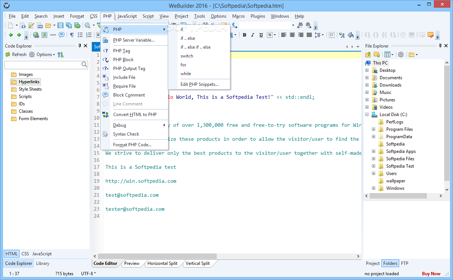
Task: Click the Insert Image toolbar icon
Action: [x=44, y=35]
